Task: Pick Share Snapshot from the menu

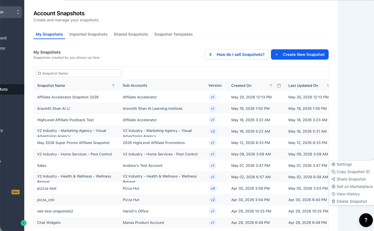Action: coord(348,179)
